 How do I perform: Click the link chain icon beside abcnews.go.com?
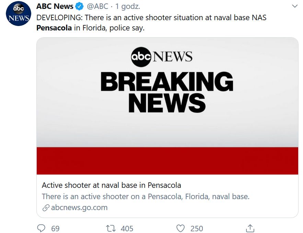click(46, 208)
